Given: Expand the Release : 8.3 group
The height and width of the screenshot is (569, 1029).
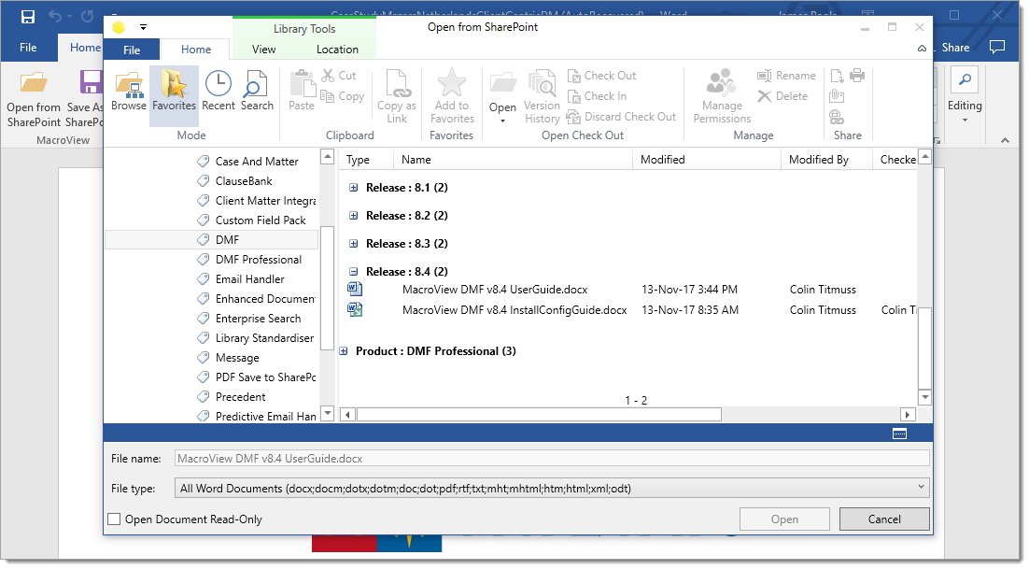Looking at the screenshot, I should pos(354,244).
